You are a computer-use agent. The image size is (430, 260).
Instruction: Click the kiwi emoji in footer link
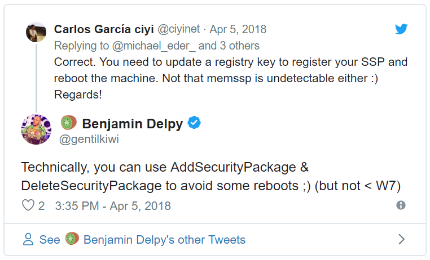pos(72,239)
